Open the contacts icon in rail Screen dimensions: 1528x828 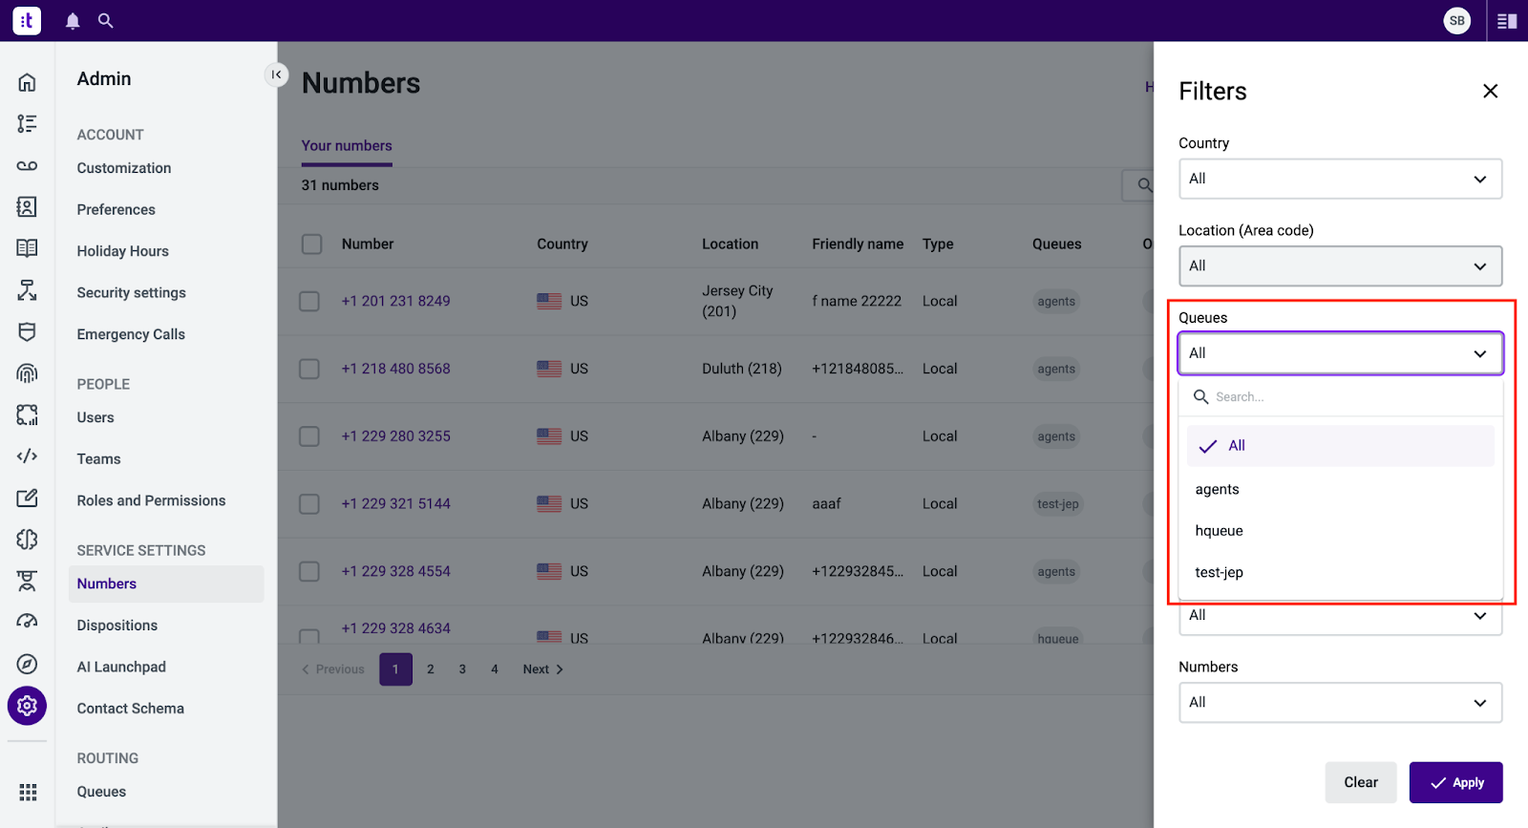pyautogui.click(x=27, y=207)
